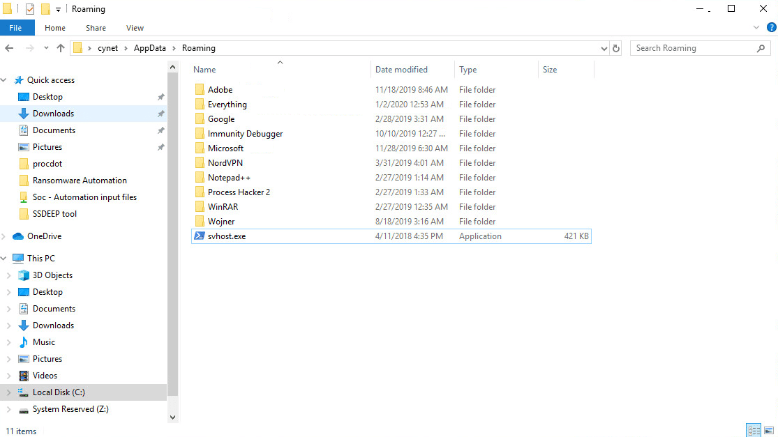Click the This PC monitor icon
The image size is (778, 437).
18,258
